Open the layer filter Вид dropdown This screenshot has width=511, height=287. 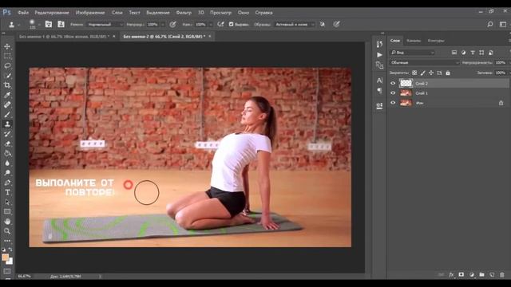coord(413,53)
